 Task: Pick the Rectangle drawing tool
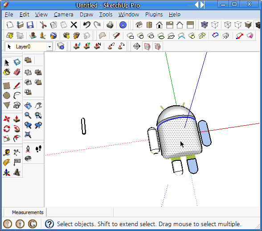[7, 86]
